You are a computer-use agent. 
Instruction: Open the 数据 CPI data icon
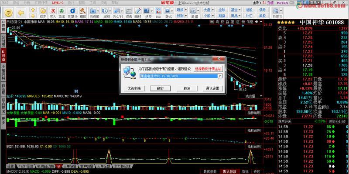pyautogui.click(x=194, y=10)
